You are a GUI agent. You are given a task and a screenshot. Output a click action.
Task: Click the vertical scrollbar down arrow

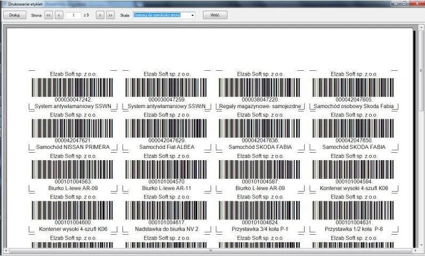[x=421, y=245]
